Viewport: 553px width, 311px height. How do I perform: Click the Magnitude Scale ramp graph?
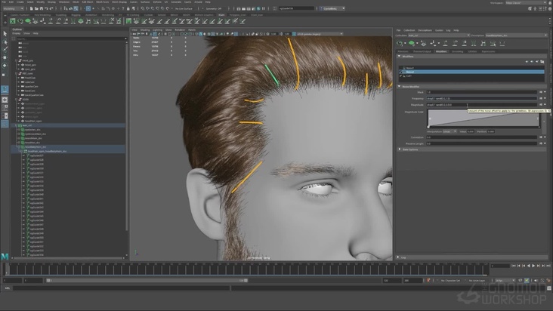[483, 118]
